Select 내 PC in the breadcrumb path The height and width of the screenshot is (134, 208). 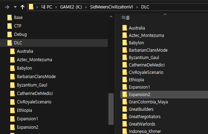pyautogui.click(x=47, y=7)
